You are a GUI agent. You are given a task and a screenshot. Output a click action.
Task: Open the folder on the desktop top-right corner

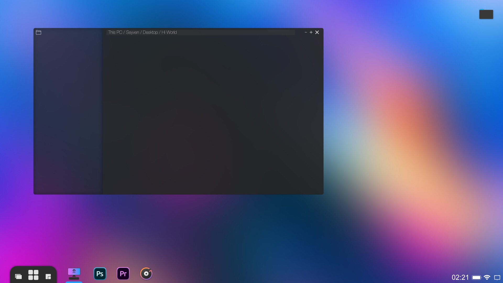coord(486,14)
